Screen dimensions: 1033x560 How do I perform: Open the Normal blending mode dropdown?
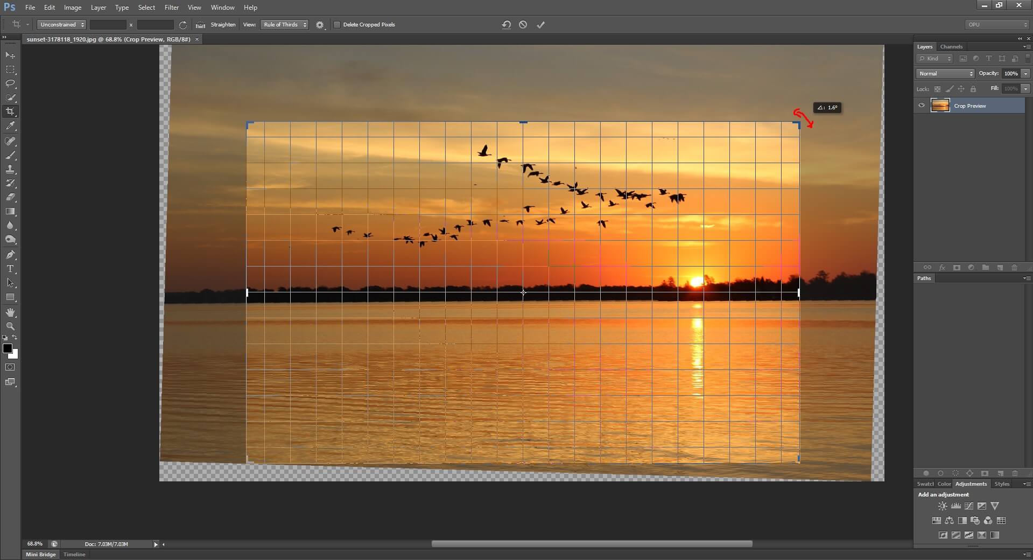(x=946, y=74)
